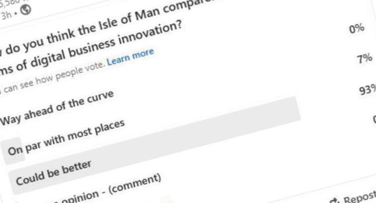
Task: Click the globe public visibility icon
Action: [x=25, y=10]
